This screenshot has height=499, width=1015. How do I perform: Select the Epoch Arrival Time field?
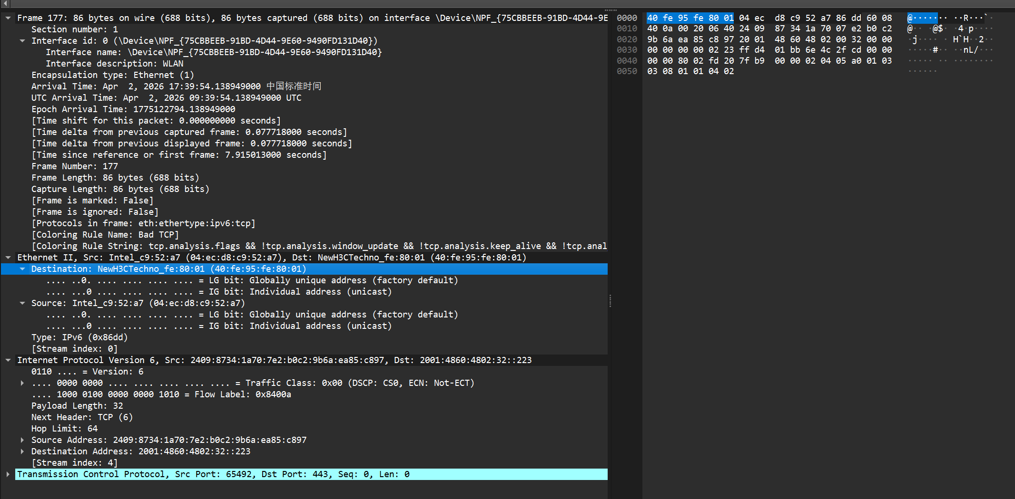(133, 109)
